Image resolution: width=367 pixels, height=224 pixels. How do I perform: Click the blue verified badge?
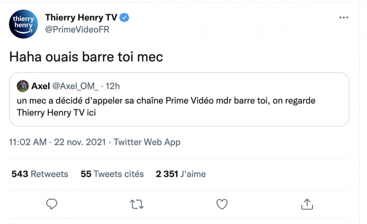pos(124,18)
